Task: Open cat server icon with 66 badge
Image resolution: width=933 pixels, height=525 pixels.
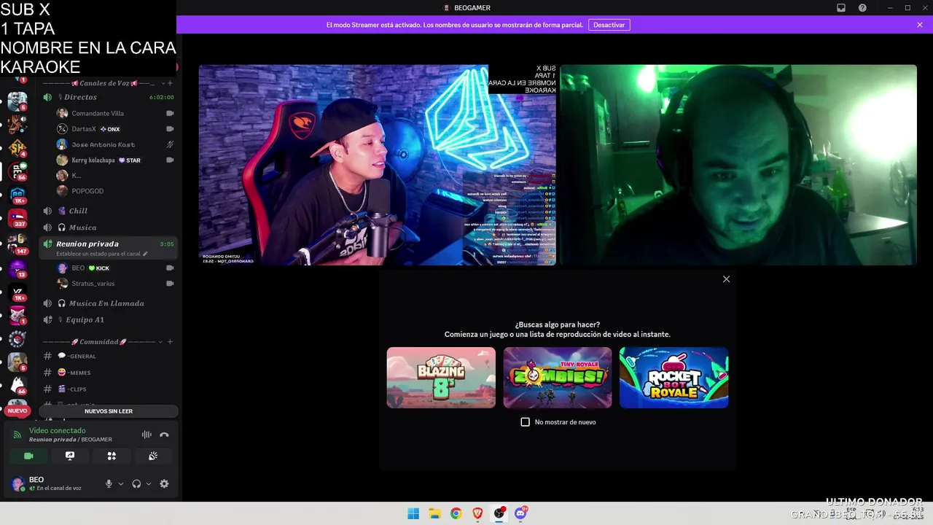Action: (17, 385)
